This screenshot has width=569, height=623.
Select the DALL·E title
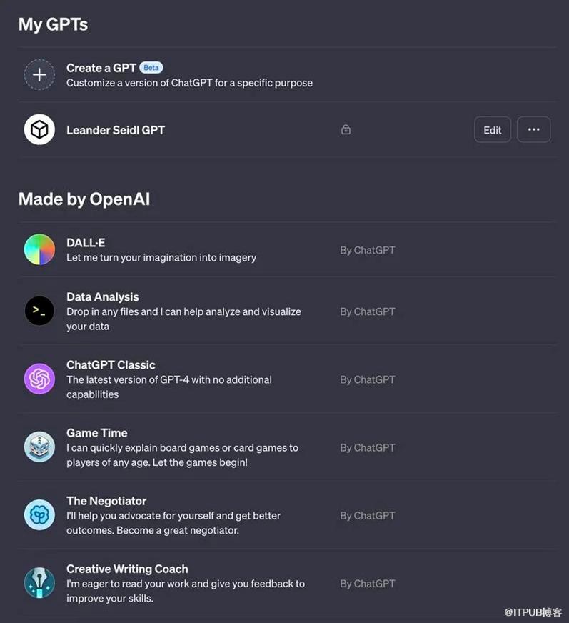pyautogui.click(x=86, y=243)
